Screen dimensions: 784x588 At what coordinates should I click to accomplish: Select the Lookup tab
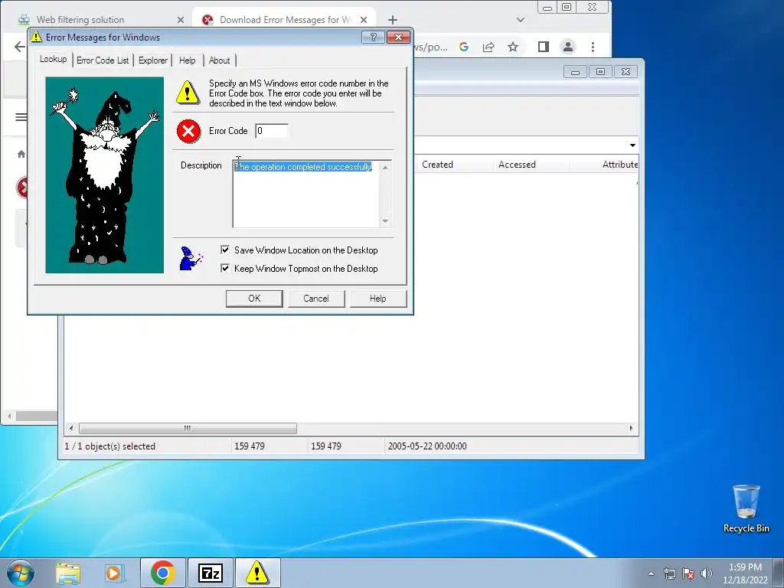coord(53,59)
